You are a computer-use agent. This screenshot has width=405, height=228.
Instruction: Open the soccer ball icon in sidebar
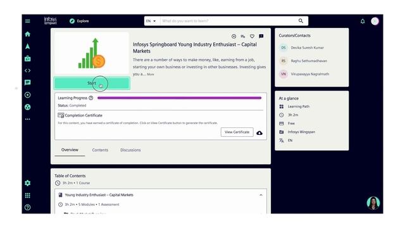28,107
